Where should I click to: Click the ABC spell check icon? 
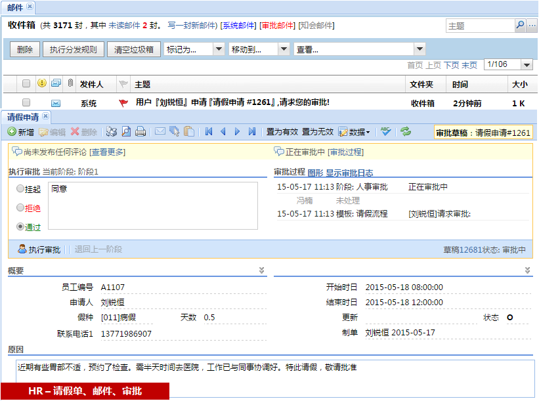(x=385, y=131)
